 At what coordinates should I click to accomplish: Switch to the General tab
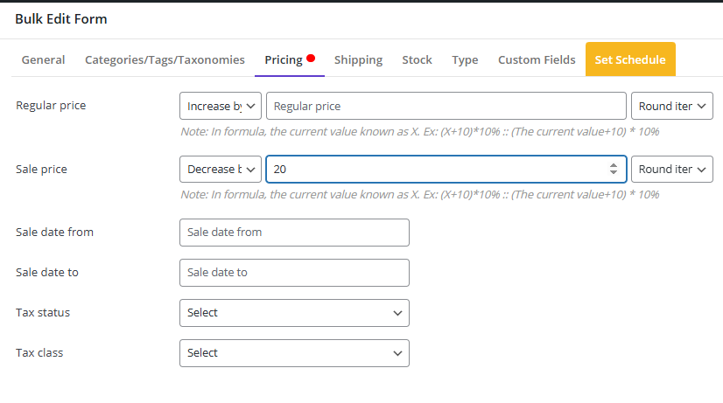(x=44, y=59)
